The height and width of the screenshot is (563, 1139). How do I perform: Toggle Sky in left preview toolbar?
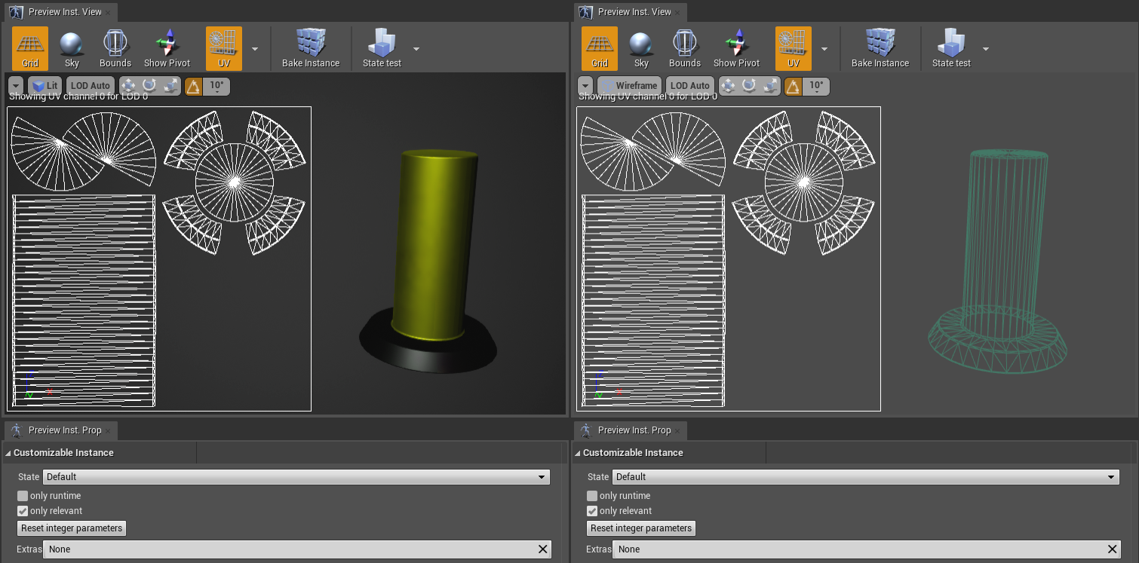(x=72, y=49)
